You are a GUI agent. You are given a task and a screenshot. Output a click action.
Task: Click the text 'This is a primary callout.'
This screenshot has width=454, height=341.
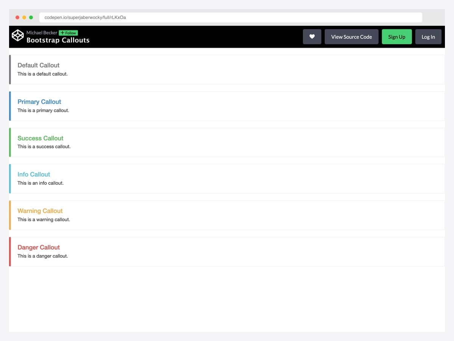pyautogui.click(x=44, y=111)
